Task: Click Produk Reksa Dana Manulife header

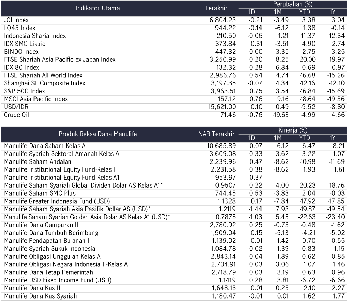Action: click(x=98, y=134)
